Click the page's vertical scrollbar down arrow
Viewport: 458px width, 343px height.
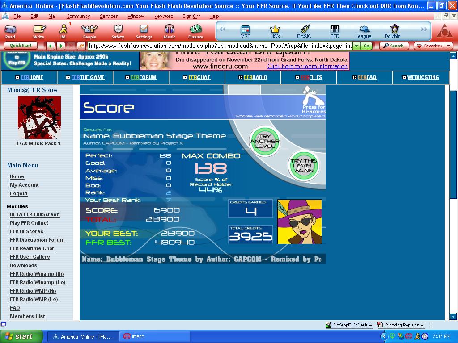(453, 316)
